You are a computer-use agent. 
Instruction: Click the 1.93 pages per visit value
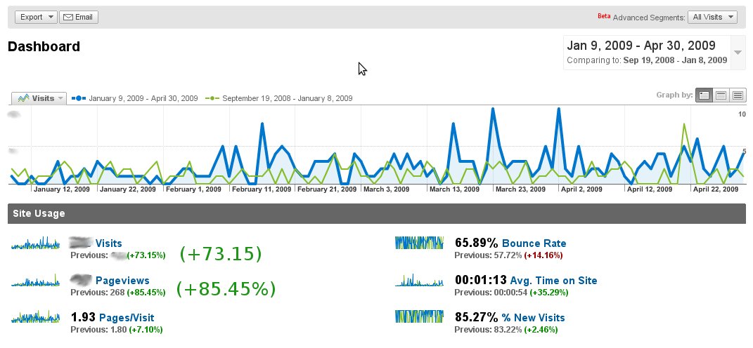83,318
